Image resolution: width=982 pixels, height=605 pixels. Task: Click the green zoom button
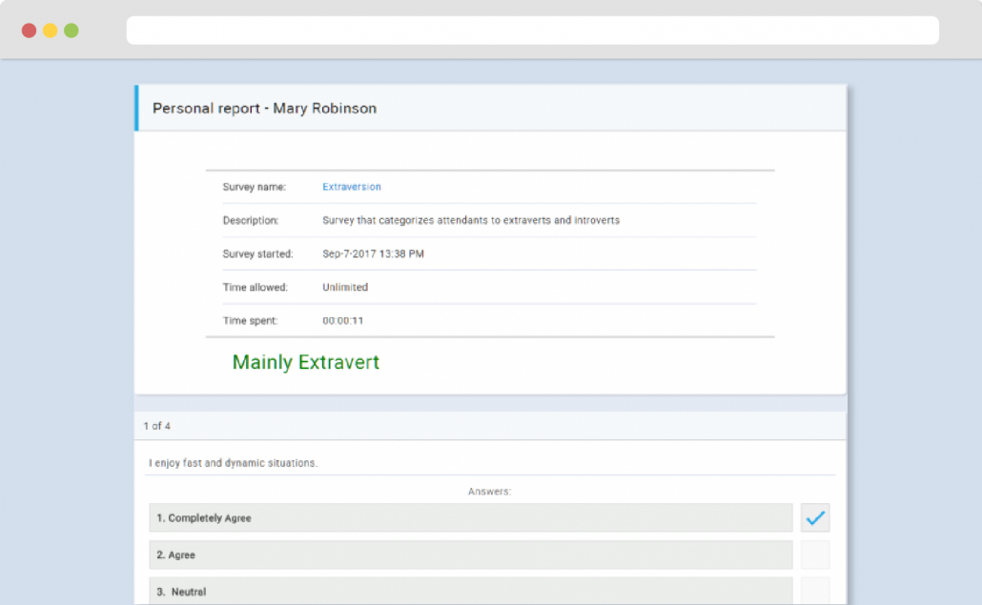71,30
